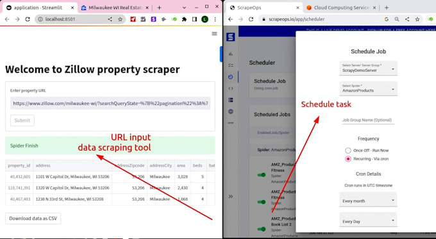Click the Spider Finish status message
The height and width of the screenshot is (239, 436).
[110, 145]
